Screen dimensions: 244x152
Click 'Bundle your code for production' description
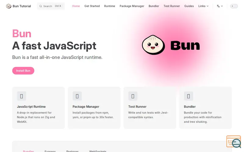tap(203, 117)
